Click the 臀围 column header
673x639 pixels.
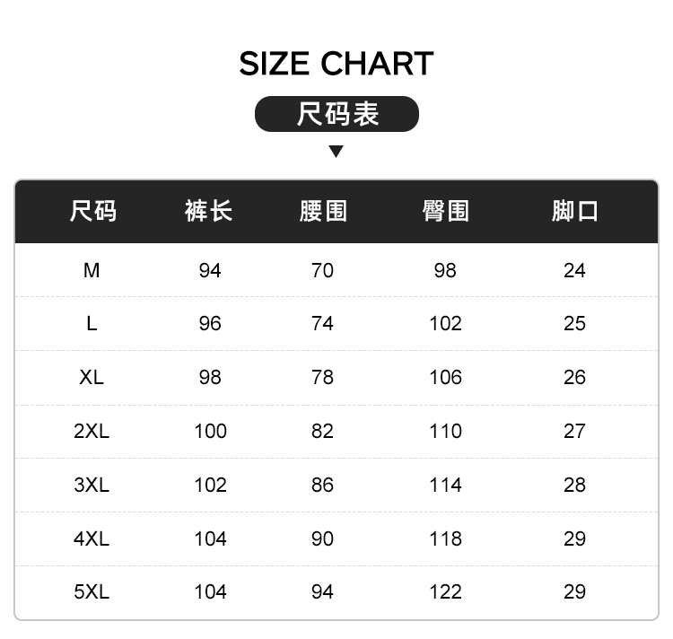pos(446,212)
